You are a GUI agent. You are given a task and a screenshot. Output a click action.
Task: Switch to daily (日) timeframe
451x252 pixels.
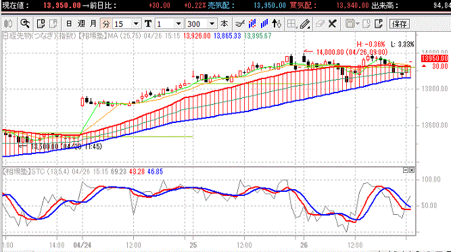pos(69,24)
